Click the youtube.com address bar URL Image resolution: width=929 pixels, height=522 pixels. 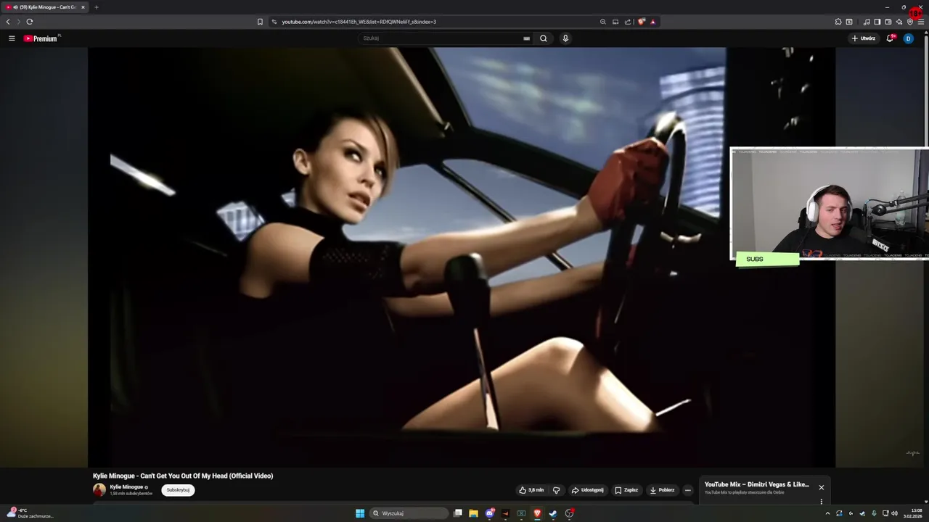pyautogui.click(x=359, y=22)
